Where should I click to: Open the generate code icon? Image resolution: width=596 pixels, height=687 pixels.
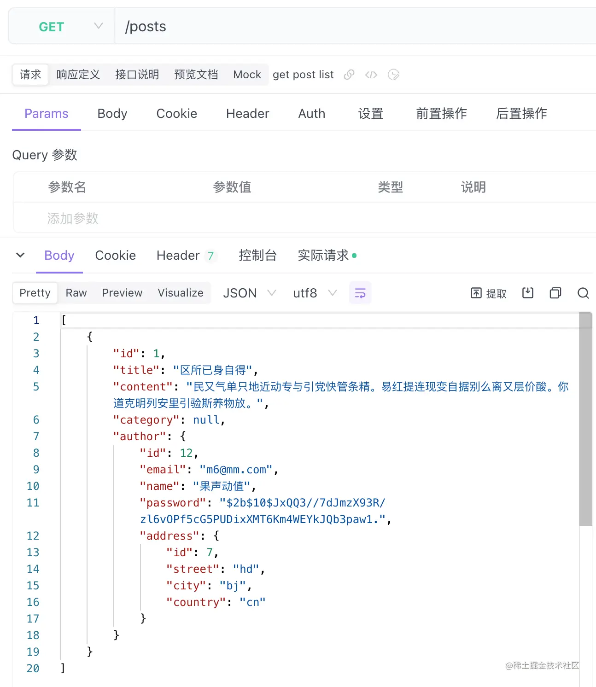pyautogui.click(x=371, y=75)
